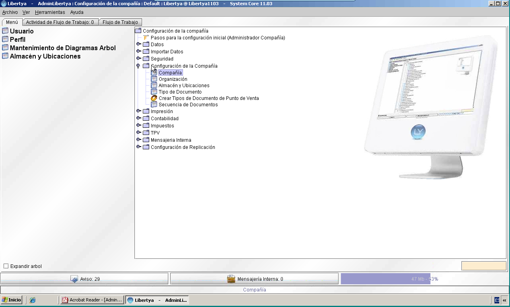Expand the hidden system tray icons
The height and width of the screenshot is (307, 510).
tap(504, 300)
